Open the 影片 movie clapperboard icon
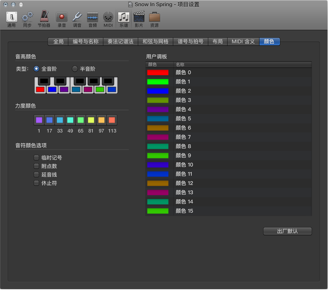 tap(139, 17)
